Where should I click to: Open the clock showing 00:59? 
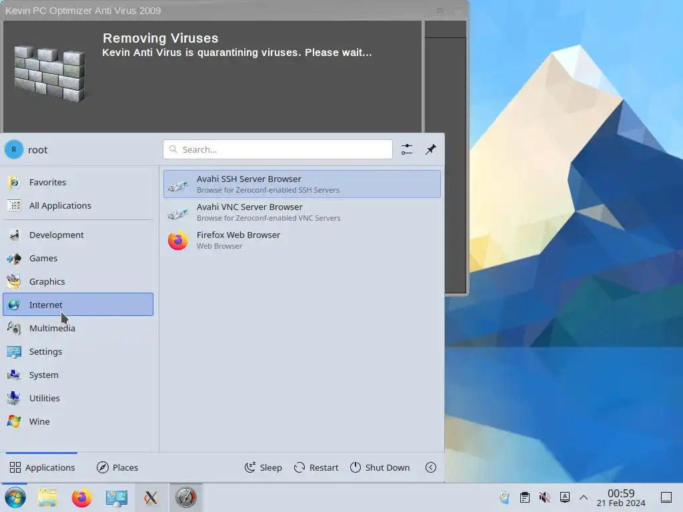[621, 497]
